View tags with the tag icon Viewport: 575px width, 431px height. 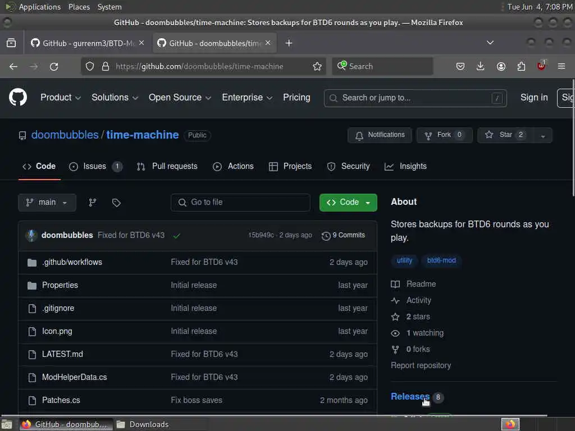pyautogui.click(x=116, y=202)
